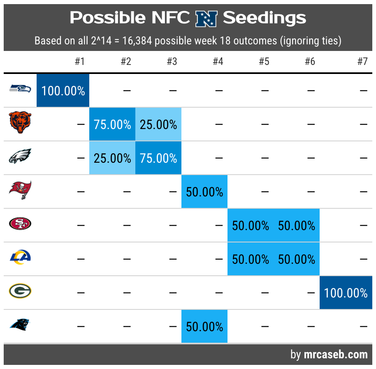Click the Seahawks 100.00% #1 seed cell

click(63, 91)
